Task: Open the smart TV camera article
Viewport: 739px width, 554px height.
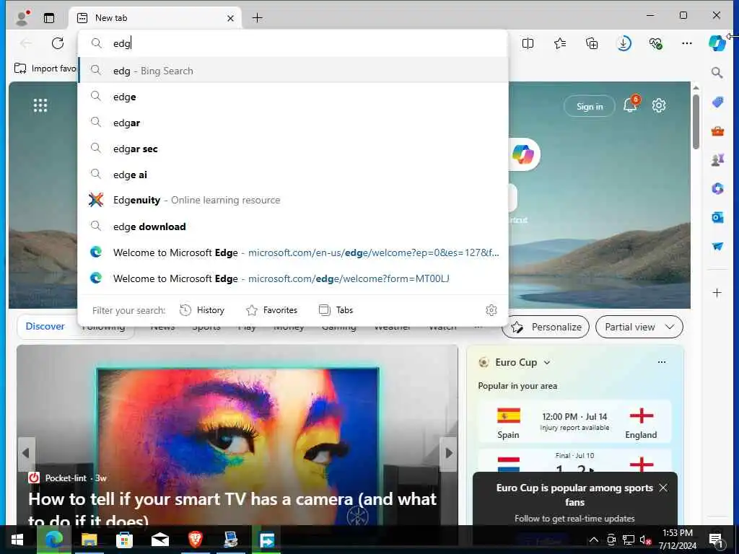Action: point(233,510)
